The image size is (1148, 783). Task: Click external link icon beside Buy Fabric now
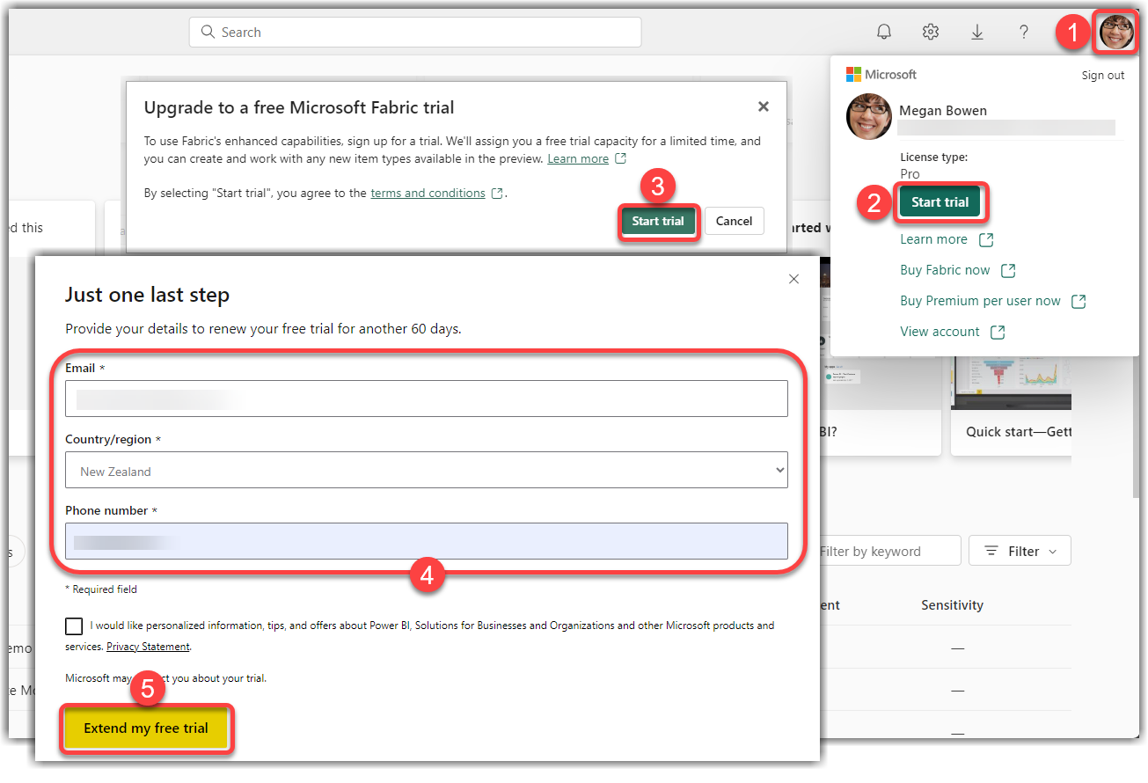pyautogui.click(x=1008, y=271)
